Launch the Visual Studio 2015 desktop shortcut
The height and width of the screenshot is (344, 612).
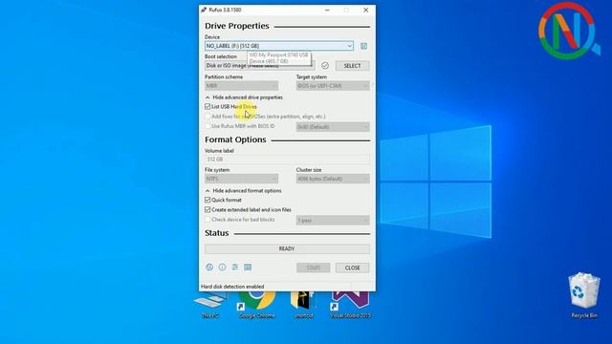tap(350, 305)
